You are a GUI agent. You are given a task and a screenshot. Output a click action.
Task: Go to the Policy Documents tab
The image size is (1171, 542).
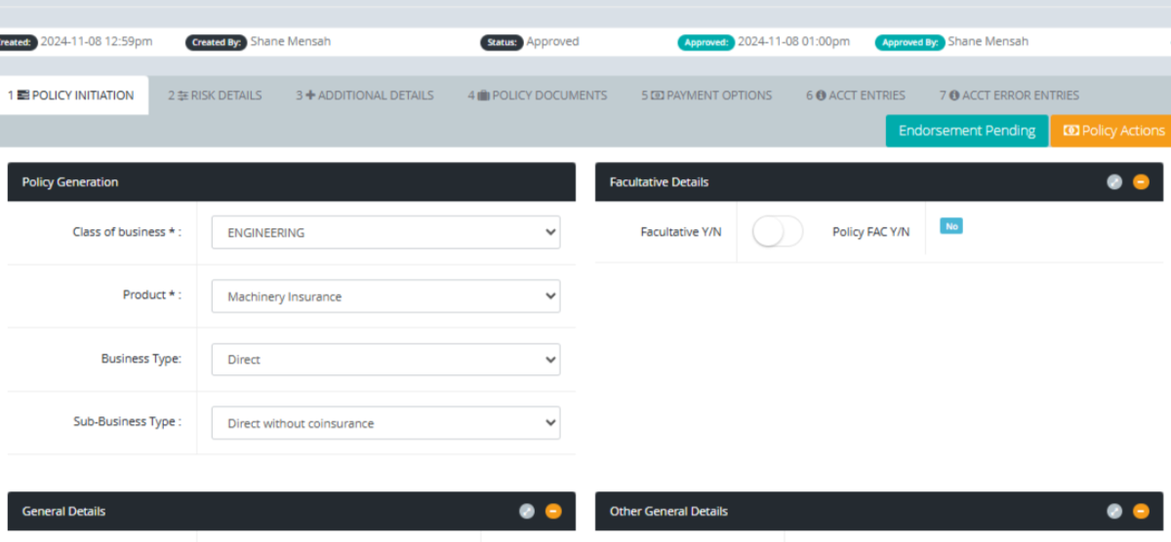pos(537,96)
